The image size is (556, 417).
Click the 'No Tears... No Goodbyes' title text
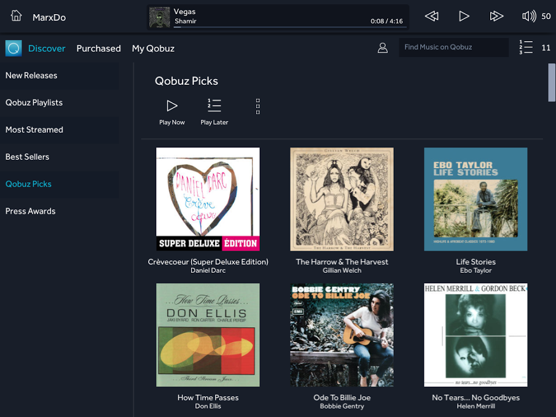point(476,397)
